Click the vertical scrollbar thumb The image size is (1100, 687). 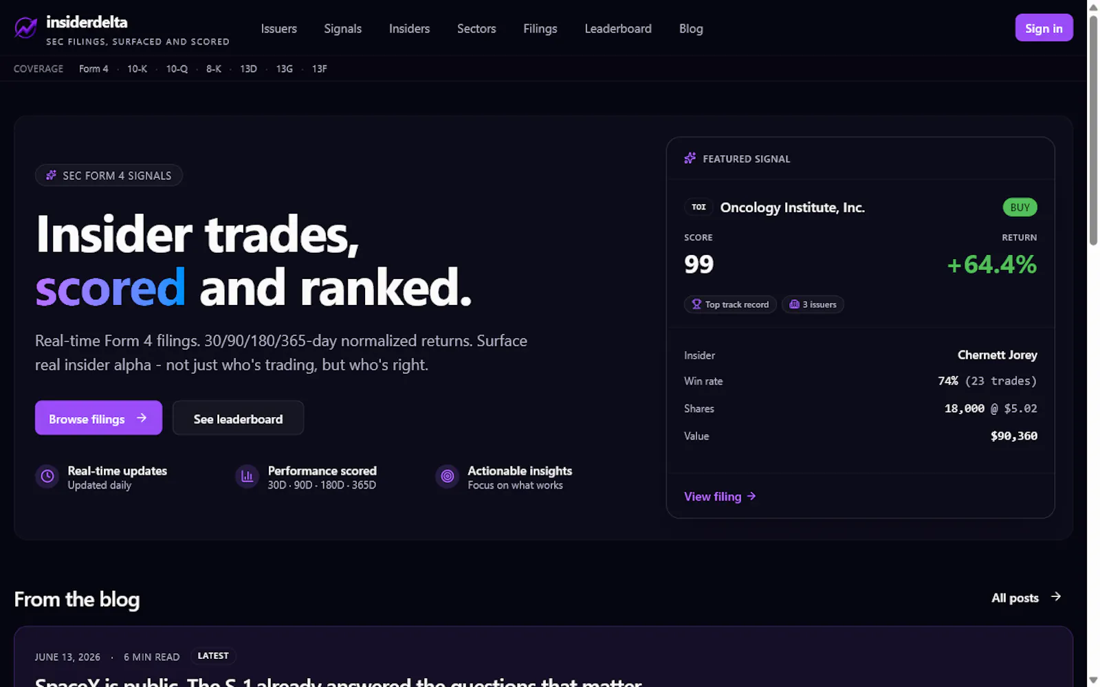(x=1093, y=130)
